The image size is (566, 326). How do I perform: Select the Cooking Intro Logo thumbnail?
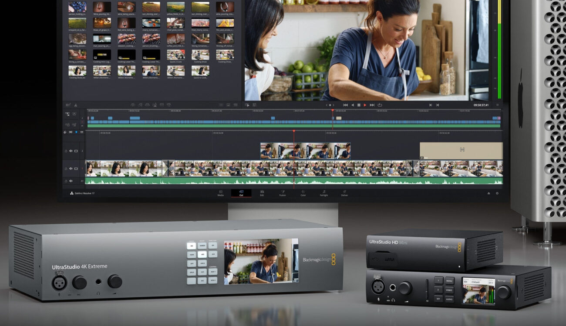tap(102, 54)
